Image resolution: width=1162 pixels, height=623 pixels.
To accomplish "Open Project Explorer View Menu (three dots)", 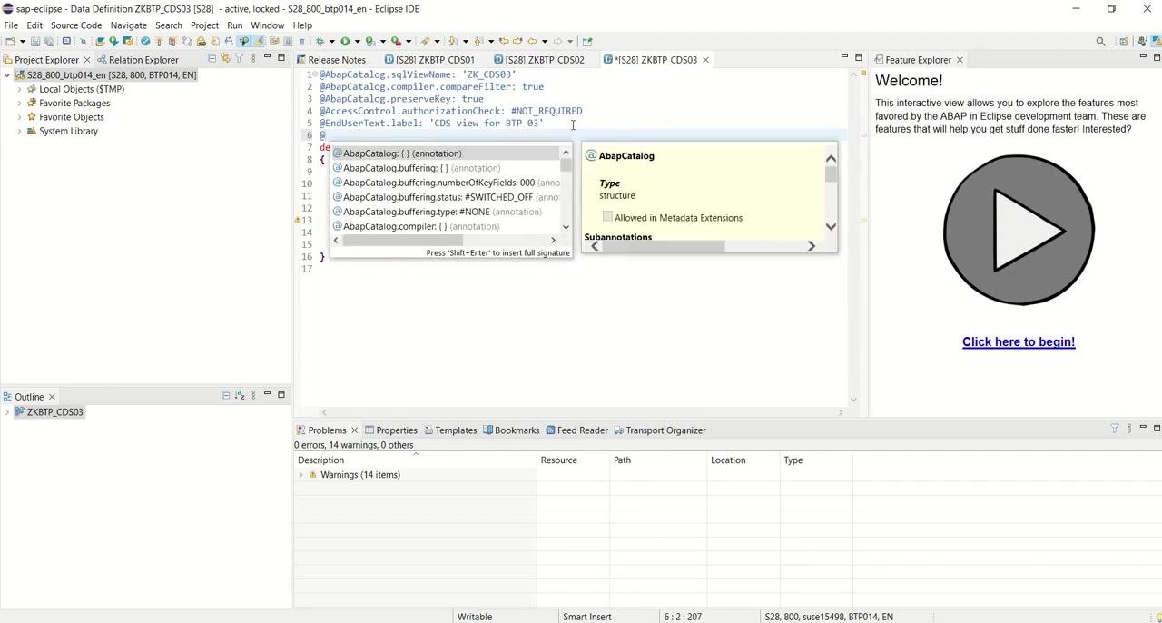I will click(252, 59).
